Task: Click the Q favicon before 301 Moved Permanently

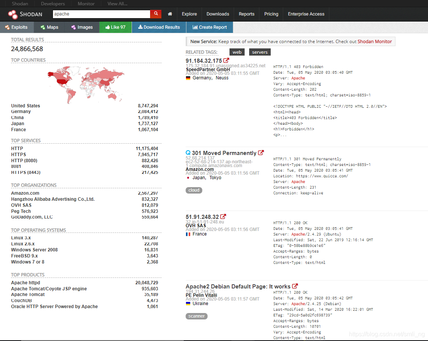Action: 188,153
